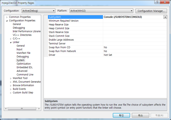Select the Custom Build Step tree label
This screenshot has width=171, height=120.
[23, 93]
